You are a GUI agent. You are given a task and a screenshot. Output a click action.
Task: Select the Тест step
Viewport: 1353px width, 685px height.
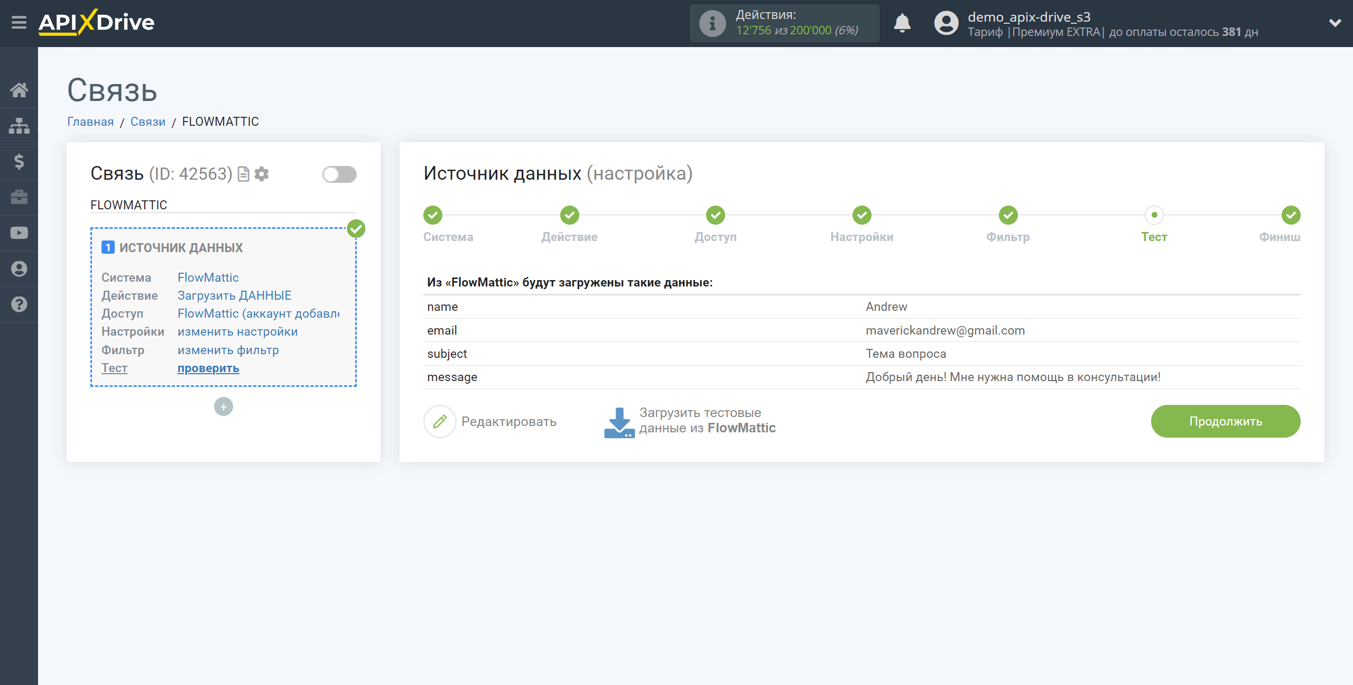pos(1154,215)
